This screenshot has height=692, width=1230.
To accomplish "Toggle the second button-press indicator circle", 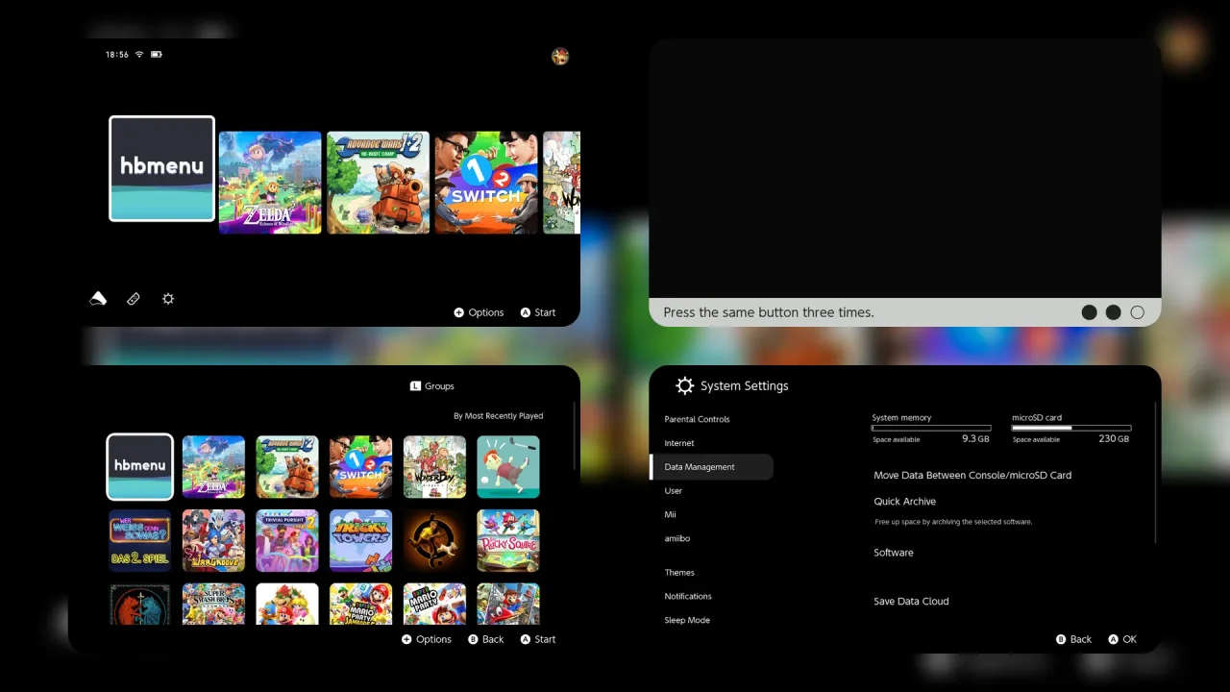I will tap(1113, 312).
